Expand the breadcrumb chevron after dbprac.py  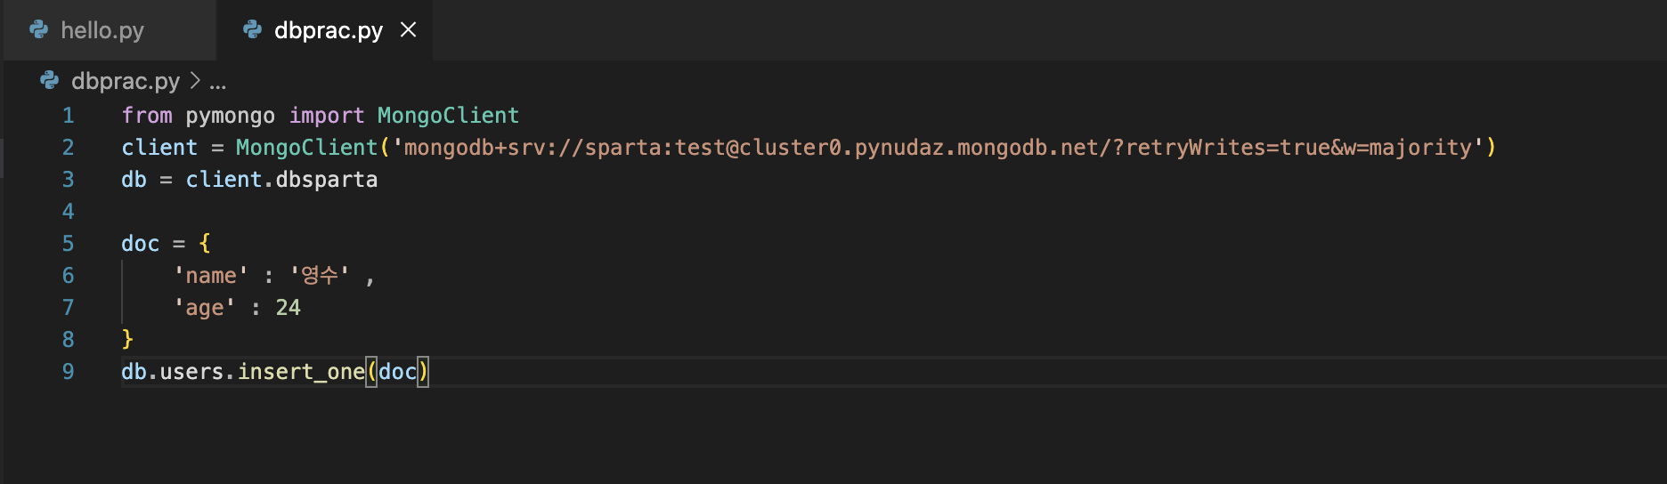point(195,81)
